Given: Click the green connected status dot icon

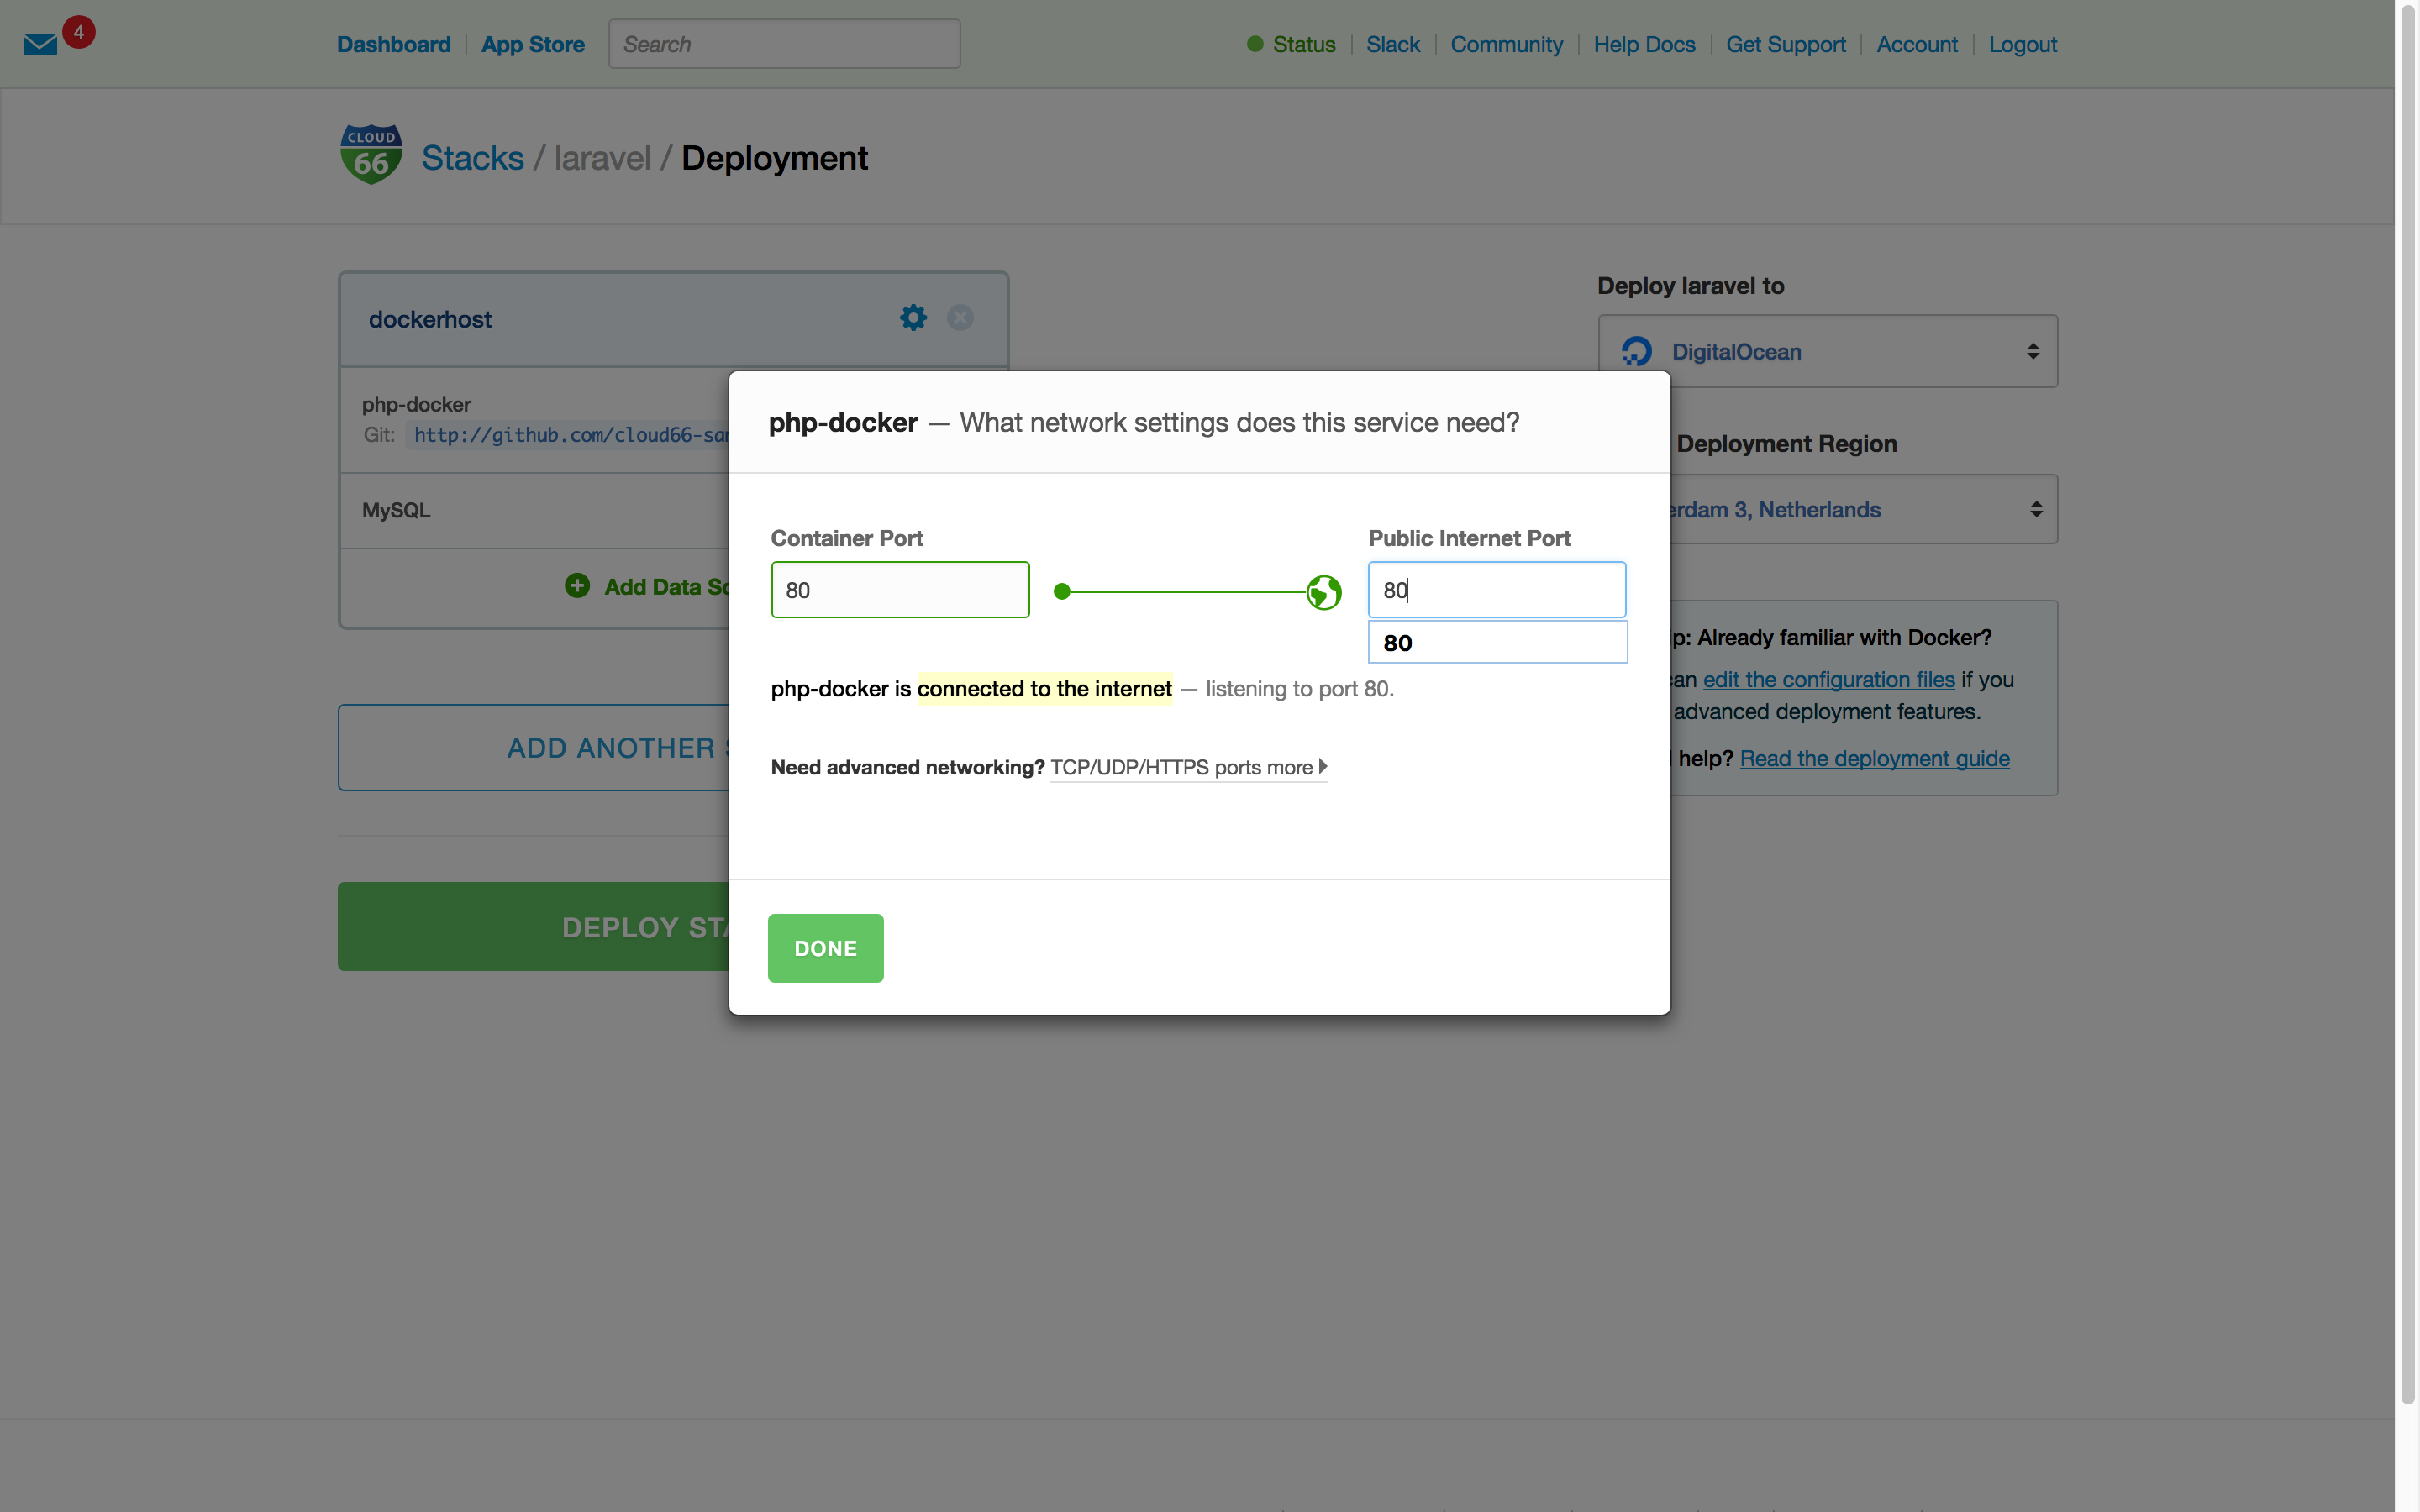Looking at the screenshot, I should [1061, 589].
